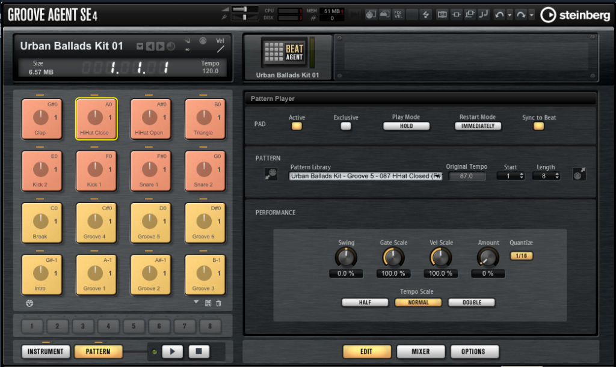The height and width of the screenshot is (367, 616).
Task: Trigger the Groove 5 pattern pad
Action: 151,223
